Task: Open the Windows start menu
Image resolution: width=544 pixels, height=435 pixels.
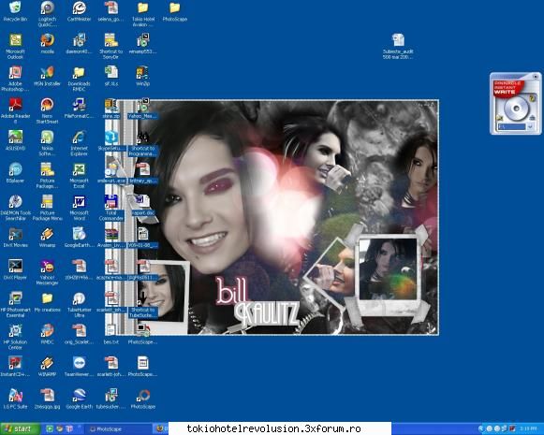Action: [20, 428]
